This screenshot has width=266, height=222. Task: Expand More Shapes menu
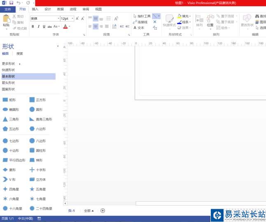coord(11,64)
